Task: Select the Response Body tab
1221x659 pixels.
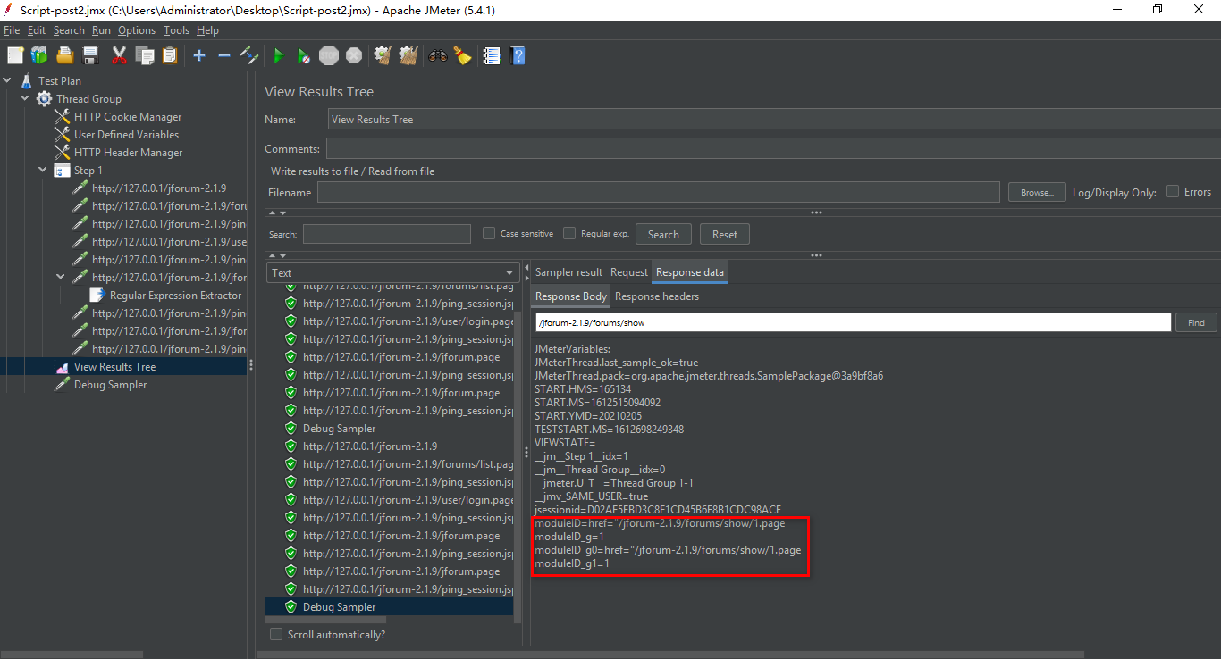Action: pos(571,296)
